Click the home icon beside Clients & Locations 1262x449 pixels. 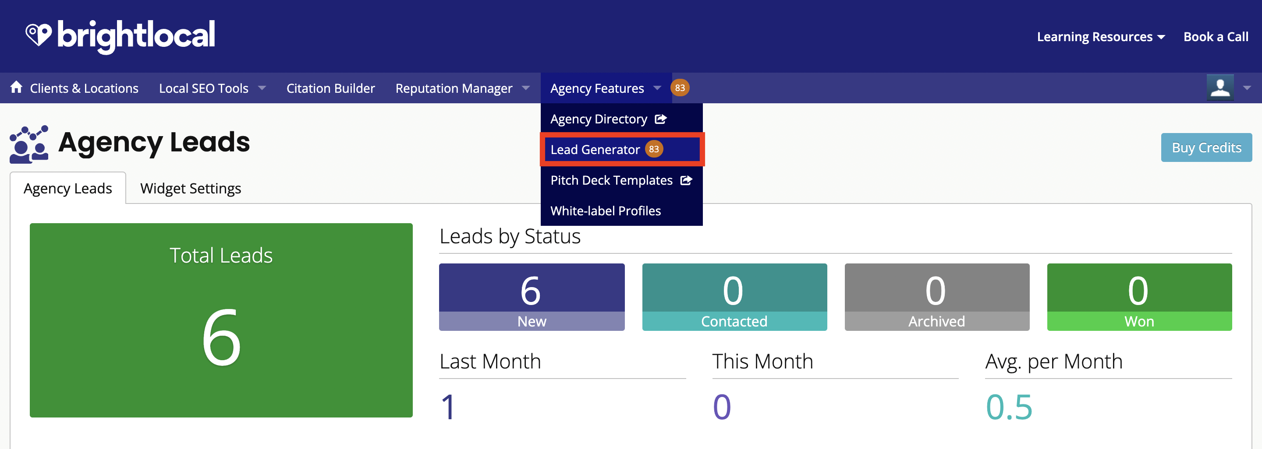point(16,87)
